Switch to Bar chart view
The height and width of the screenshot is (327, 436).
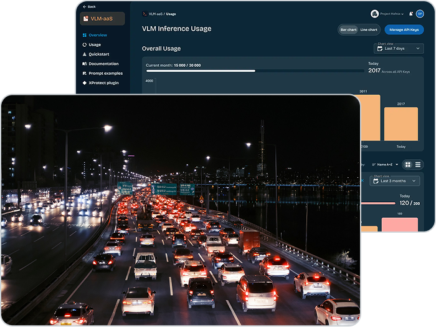click(348, 29)
